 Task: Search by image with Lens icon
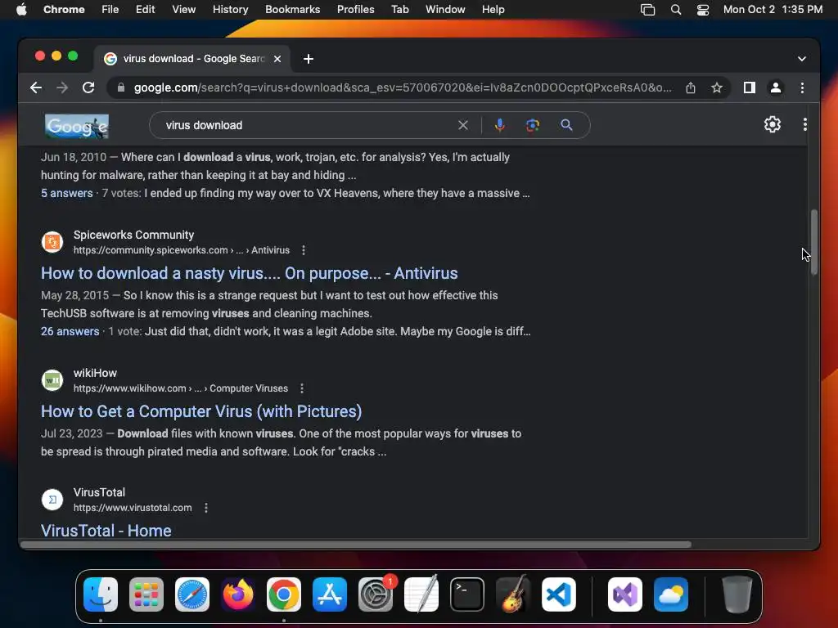pos(532,125)
